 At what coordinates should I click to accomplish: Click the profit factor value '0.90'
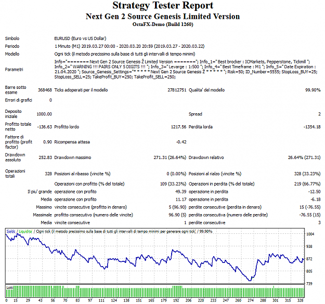[x=47, y=142]
